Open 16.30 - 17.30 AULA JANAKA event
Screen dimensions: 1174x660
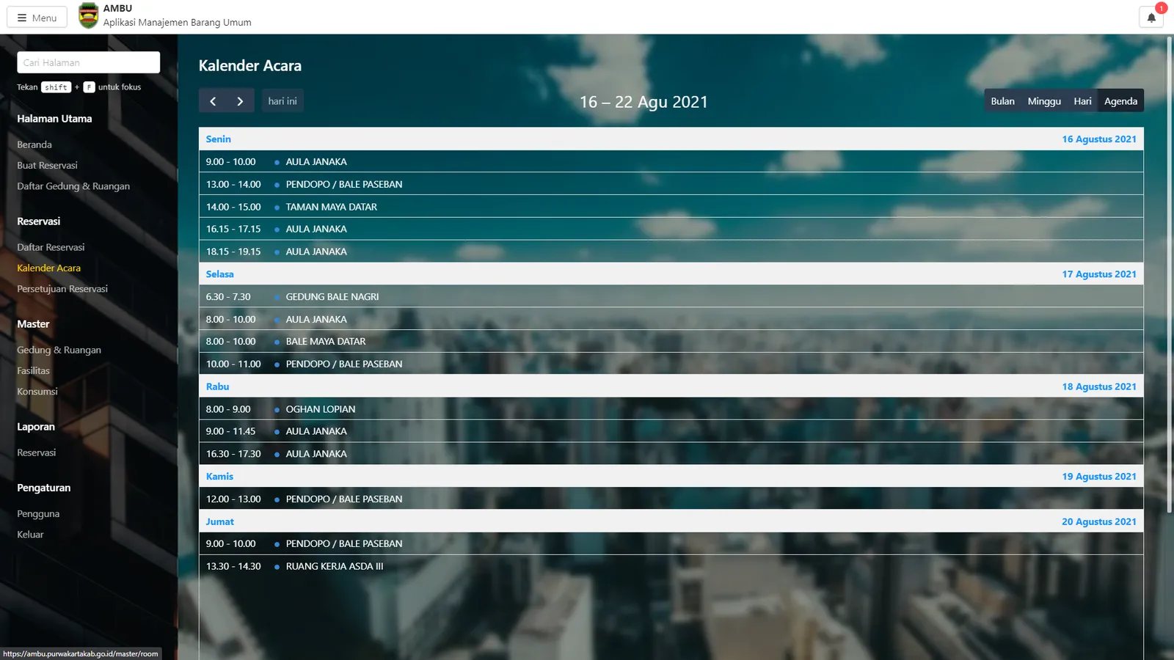(671, 454)
